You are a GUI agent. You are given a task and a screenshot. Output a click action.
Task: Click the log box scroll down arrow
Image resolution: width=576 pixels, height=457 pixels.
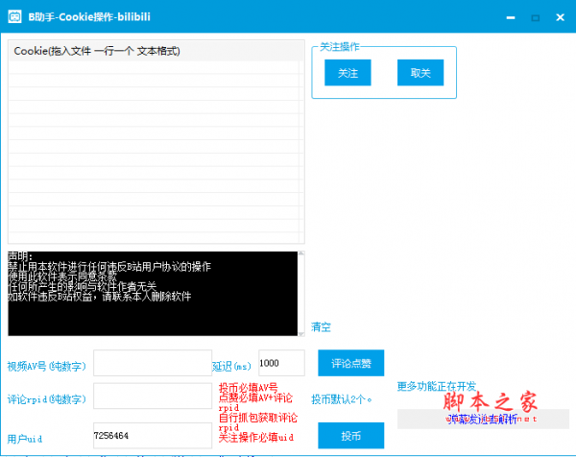pos(301,333)
